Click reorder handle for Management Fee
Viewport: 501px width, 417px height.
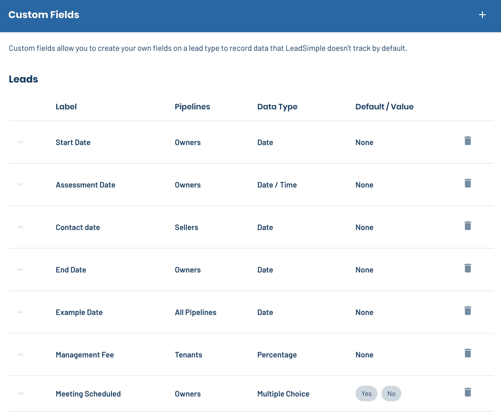(x=20, y=355)
